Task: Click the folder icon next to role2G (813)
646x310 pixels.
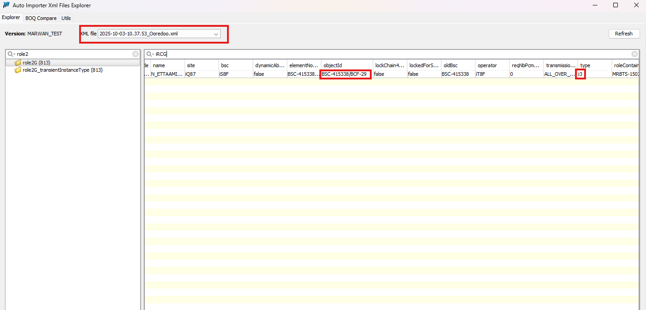Action: pos(18,63)
